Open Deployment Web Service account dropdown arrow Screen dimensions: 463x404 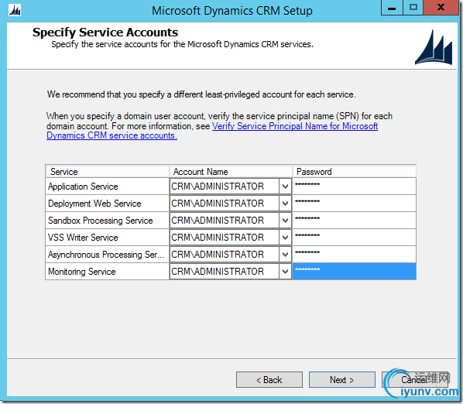point(285,204)
